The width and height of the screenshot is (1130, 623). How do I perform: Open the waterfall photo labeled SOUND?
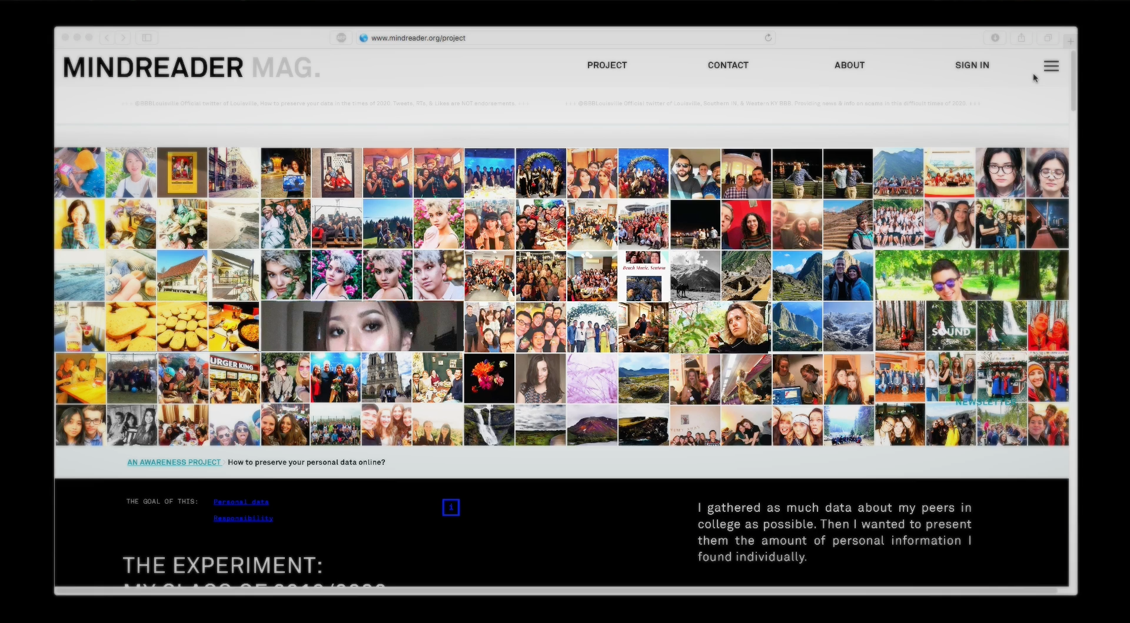tap(950, 327)
